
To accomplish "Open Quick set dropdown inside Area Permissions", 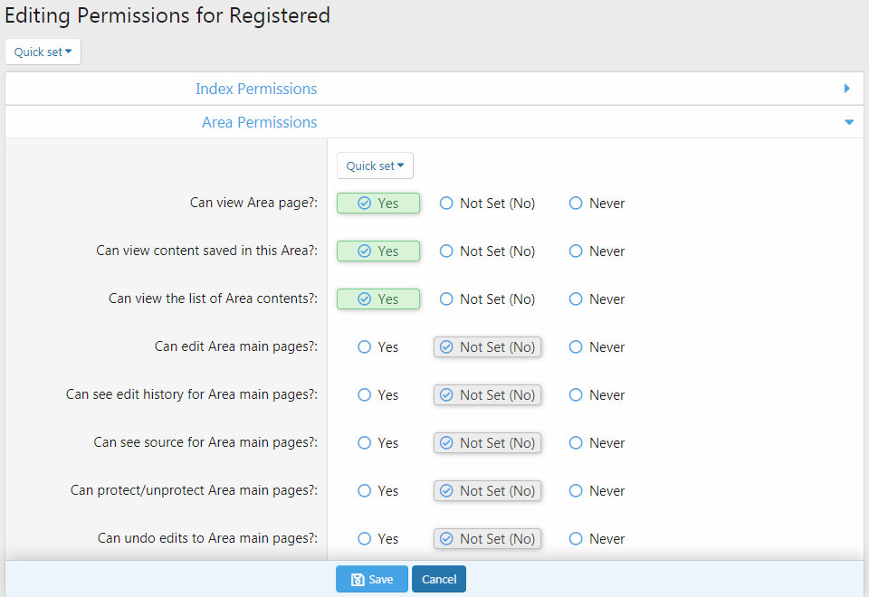I will (x=375, y=166).
